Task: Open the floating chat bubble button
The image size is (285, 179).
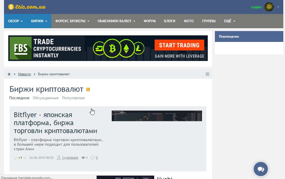Action: coord(261,169)
